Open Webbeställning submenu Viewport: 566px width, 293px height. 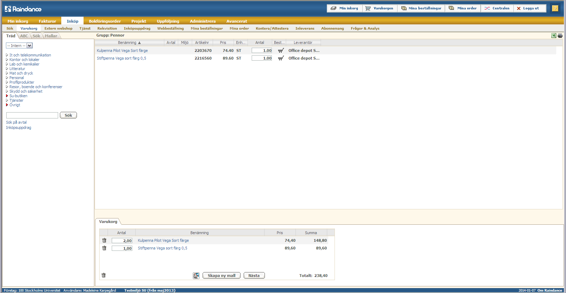coord(171,29)
